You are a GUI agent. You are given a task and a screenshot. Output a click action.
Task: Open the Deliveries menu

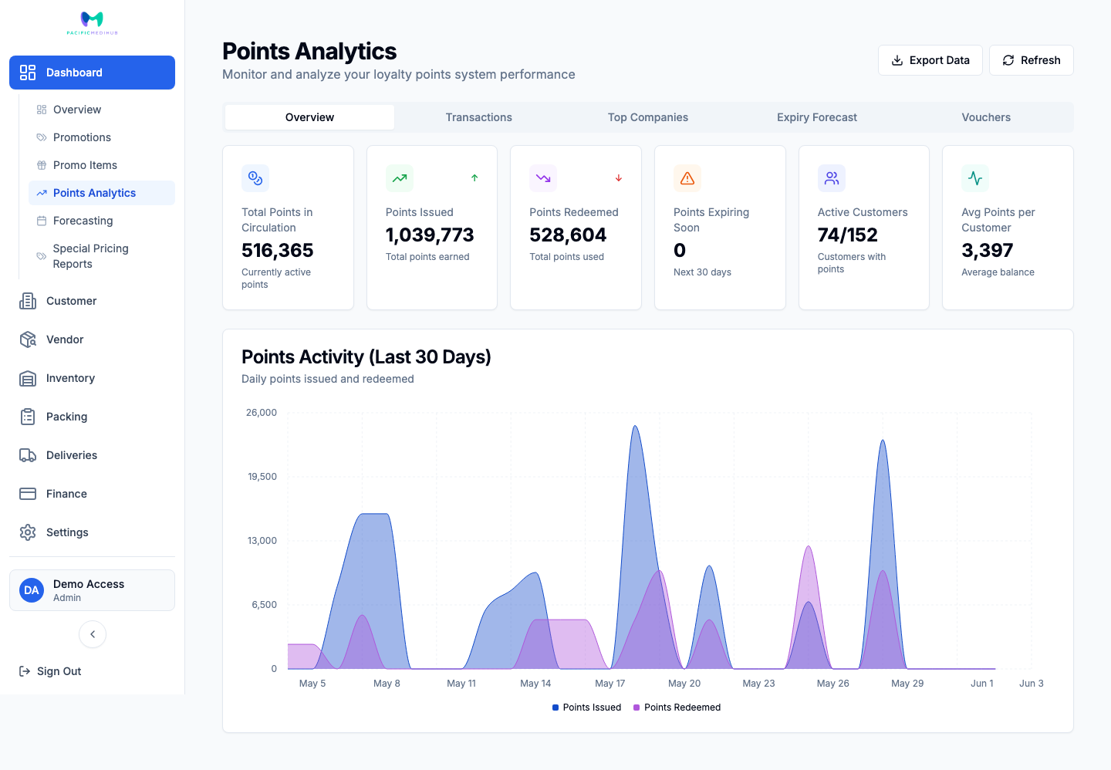[x=92, y=455]
